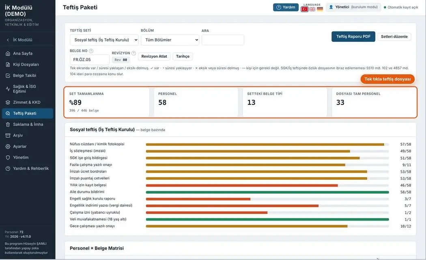426x260 pixels.
Task: Click the Zimmet & KKD layers icon
Action: tap(8, 102)
